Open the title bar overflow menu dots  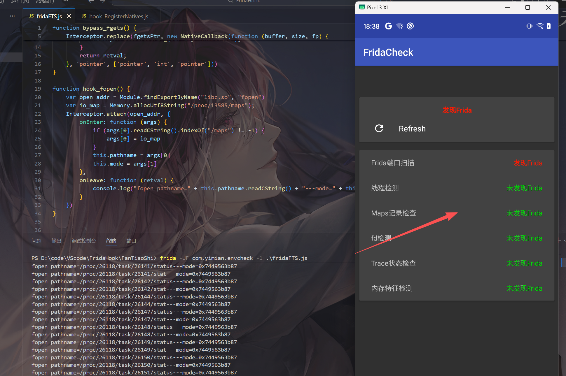(66, 1)
